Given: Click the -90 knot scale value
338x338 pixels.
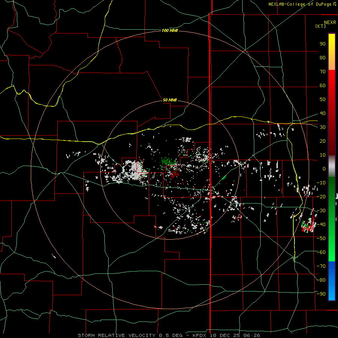Looking at the screenshot, I should [x=321, y=294].
